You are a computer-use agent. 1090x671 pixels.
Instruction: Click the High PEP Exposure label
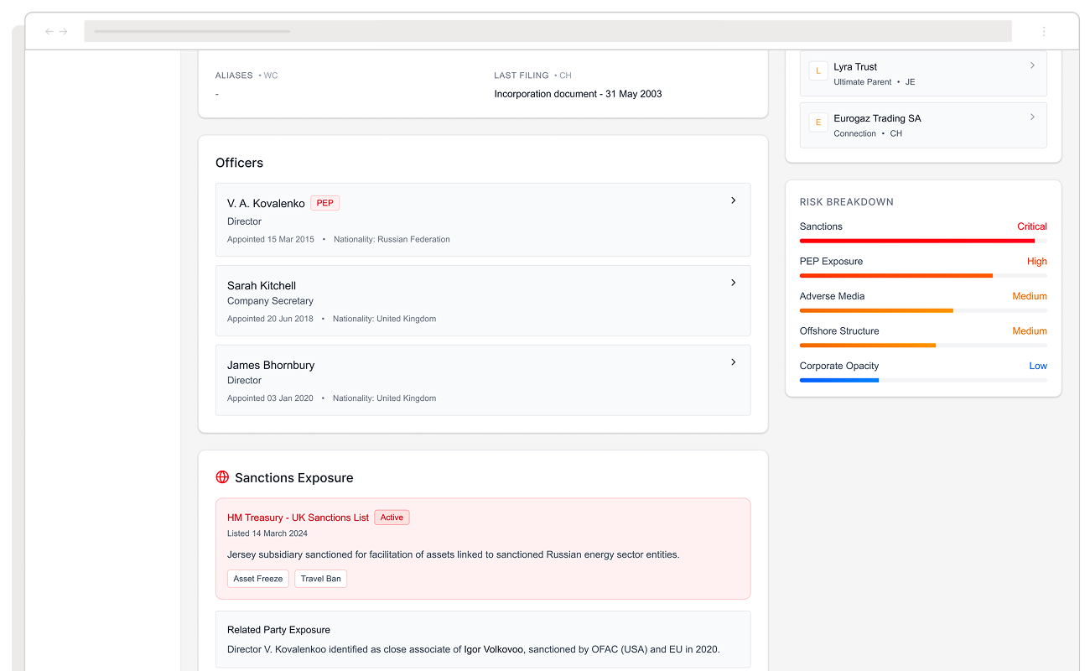(1037, 262)
